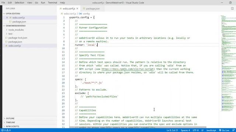The image size is (236, 132).
Task: Click the feedback icon in status bar
Action: pyautogui.click(x=233, y=131)
